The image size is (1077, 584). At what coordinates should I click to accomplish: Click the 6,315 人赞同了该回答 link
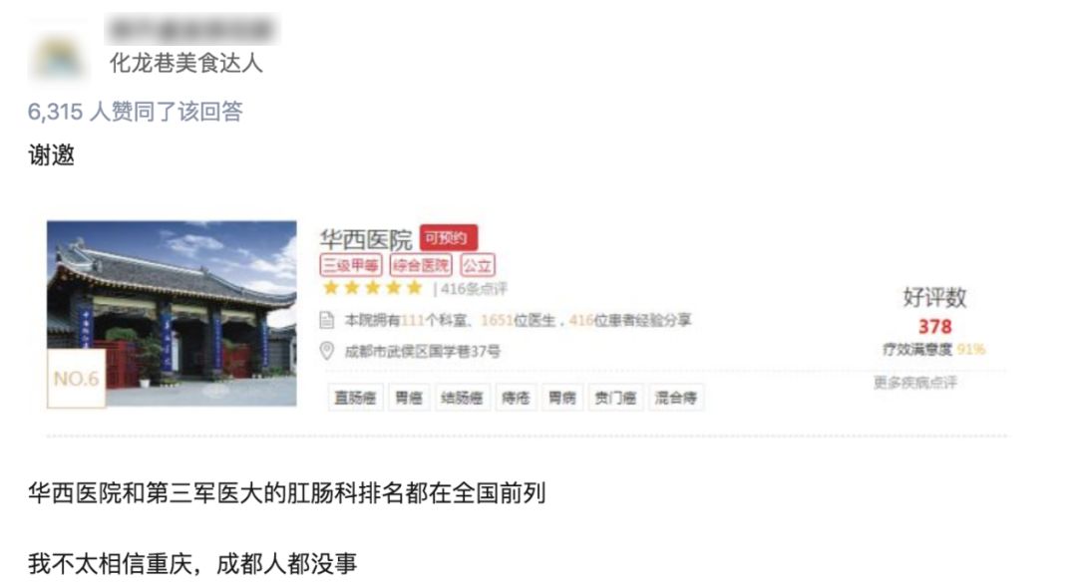point(136,112)
